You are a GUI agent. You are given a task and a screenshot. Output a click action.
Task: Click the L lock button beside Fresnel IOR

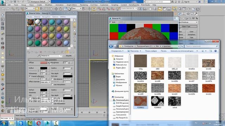pos(39,79)
